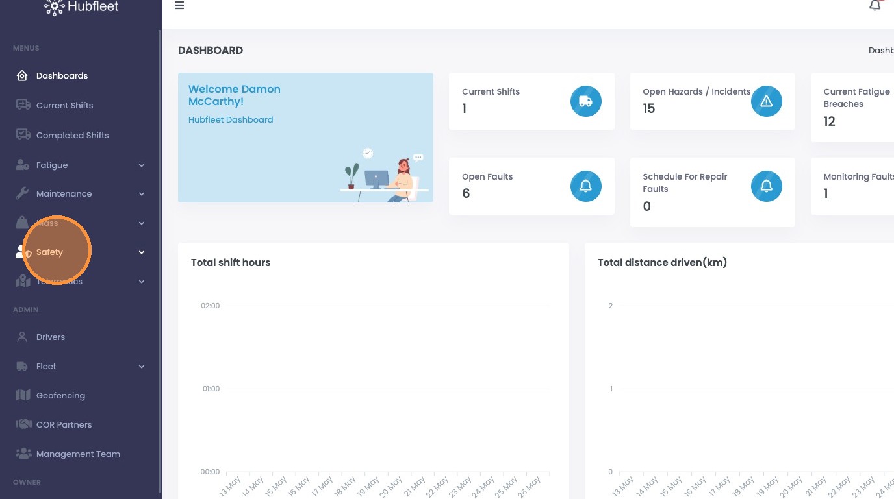894x499 pixels.
Task: Click the Geofencing map icon
Action: coord(23,396)
